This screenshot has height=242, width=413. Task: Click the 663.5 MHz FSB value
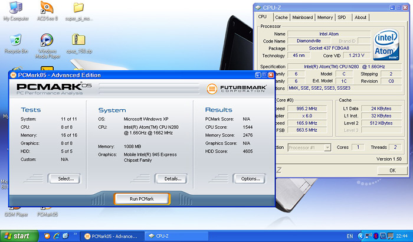[307, 130]
